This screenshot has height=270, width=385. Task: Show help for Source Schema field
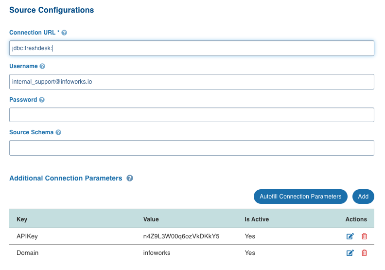click(x=58, y=132)
